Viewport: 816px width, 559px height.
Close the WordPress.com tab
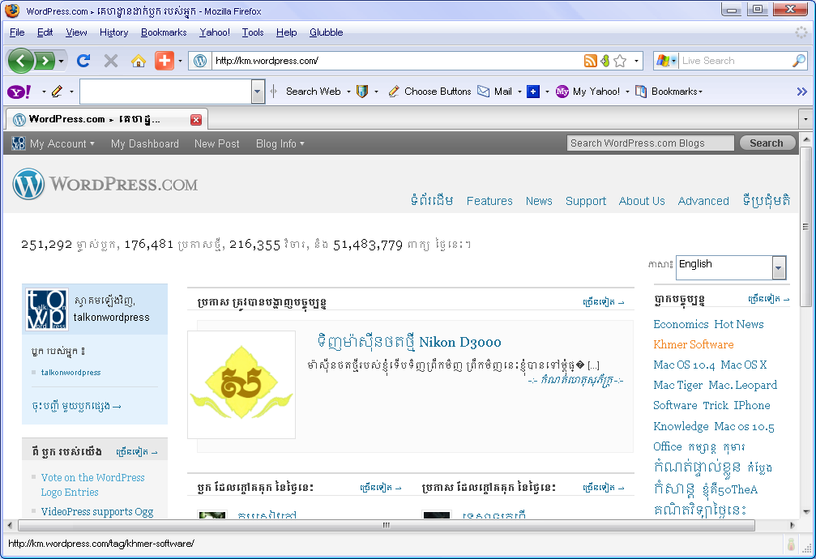(196, 120)
